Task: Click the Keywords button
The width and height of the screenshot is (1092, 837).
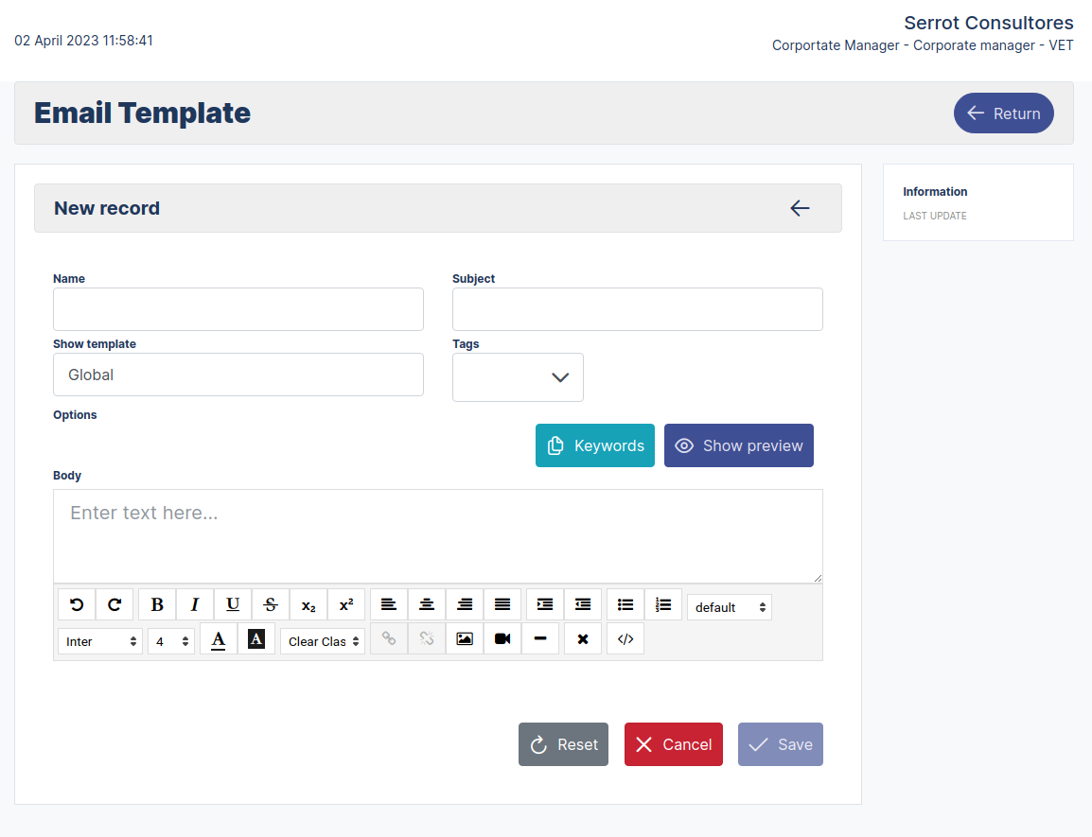Action: click(594, 445)
